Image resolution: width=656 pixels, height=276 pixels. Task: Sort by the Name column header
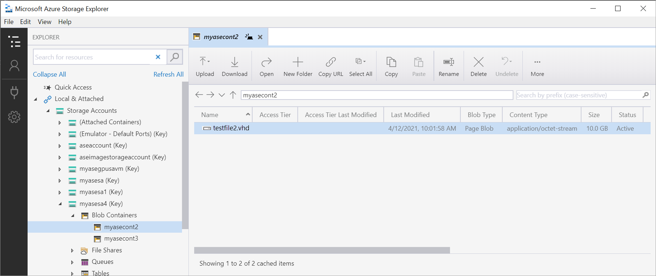tap(223, 115)
